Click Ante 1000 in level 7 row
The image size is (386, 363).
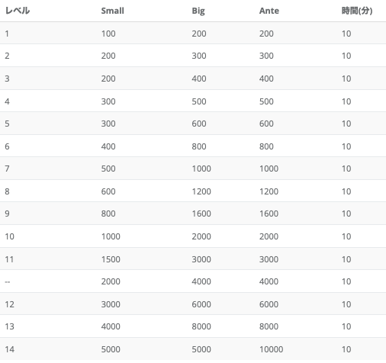click(269, 169)
